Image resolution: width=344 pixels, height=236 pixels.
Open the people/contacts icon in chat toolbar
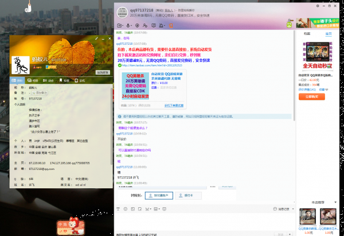pos(145,26)
